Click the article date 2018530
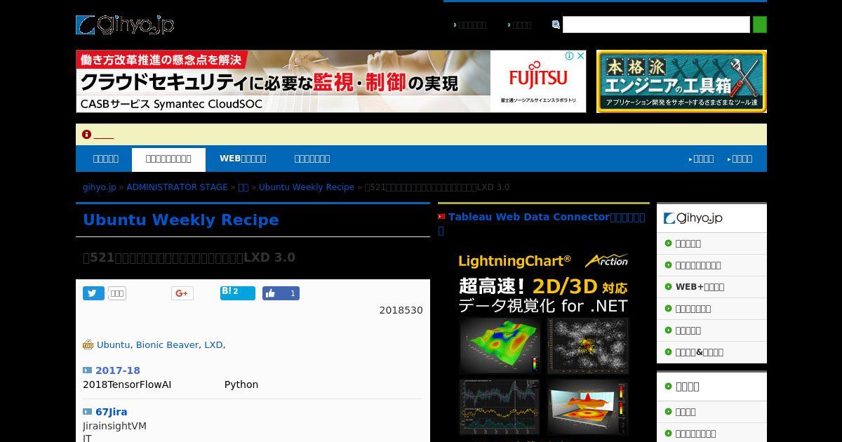Viewport: 842px width, 442px height. (401, 310)
